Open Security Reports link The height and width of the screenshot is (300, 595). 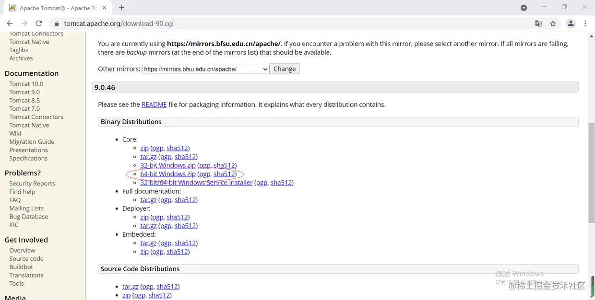coord(32,184)
